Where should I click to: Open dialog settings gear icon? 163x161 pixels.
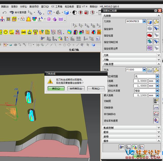pos(156,11)
